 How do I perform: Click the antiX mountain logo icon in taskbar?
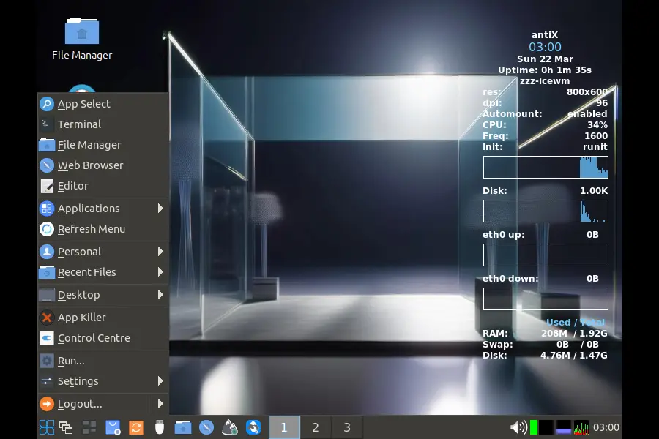pyautogui.click(x=231, y=427)
